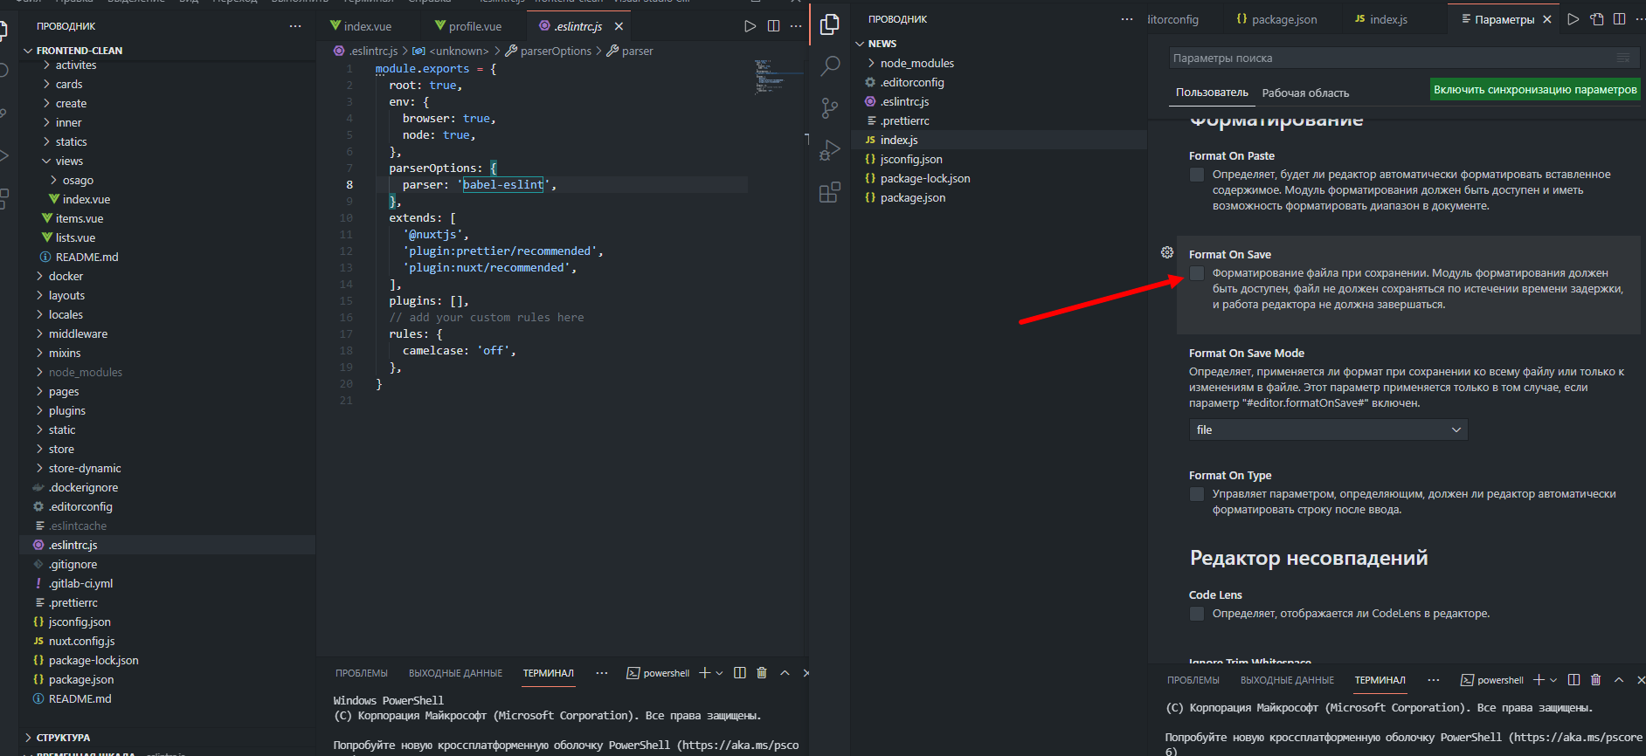Open Explorer view in right window activity bar
1646x756 pixels.
point(830,25)
